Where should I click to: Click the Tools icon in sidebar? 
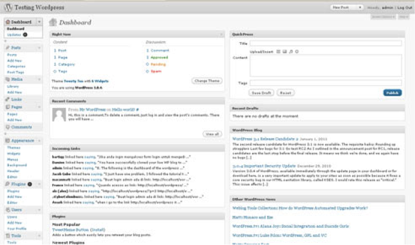[x=8, y=235]
